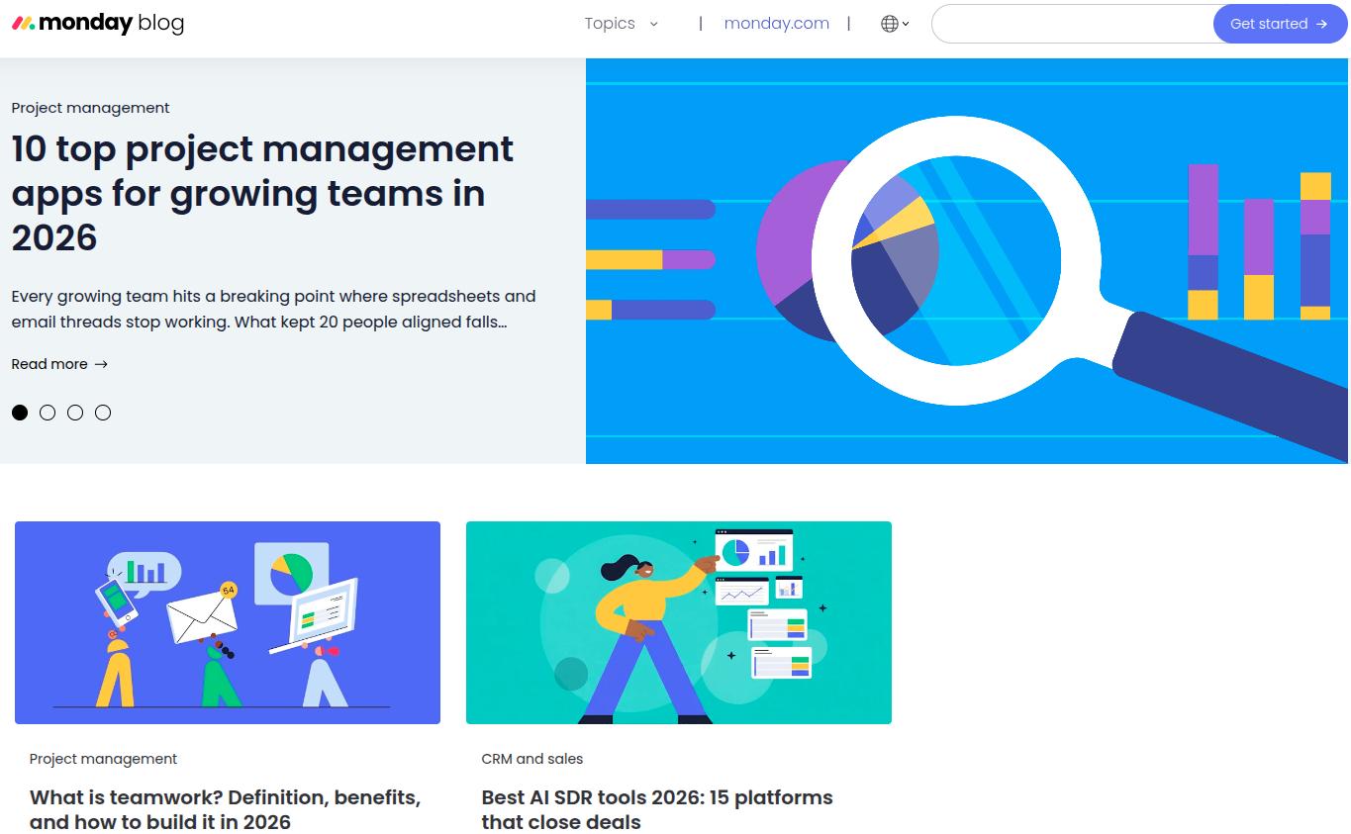Click the featured article excerpt text

coord(273,309)
